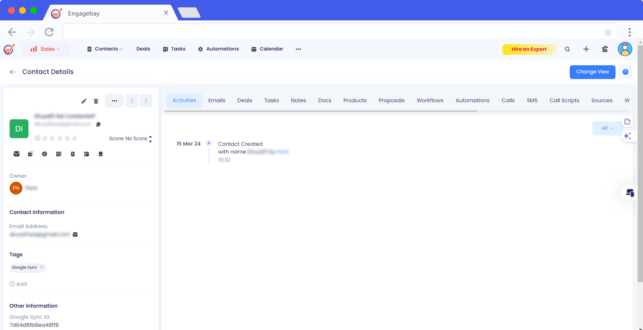The height and width of the screenshot is (330, 643).
Task: Open the phone dialer icon in top bar
Action: (x=605, y=49)
